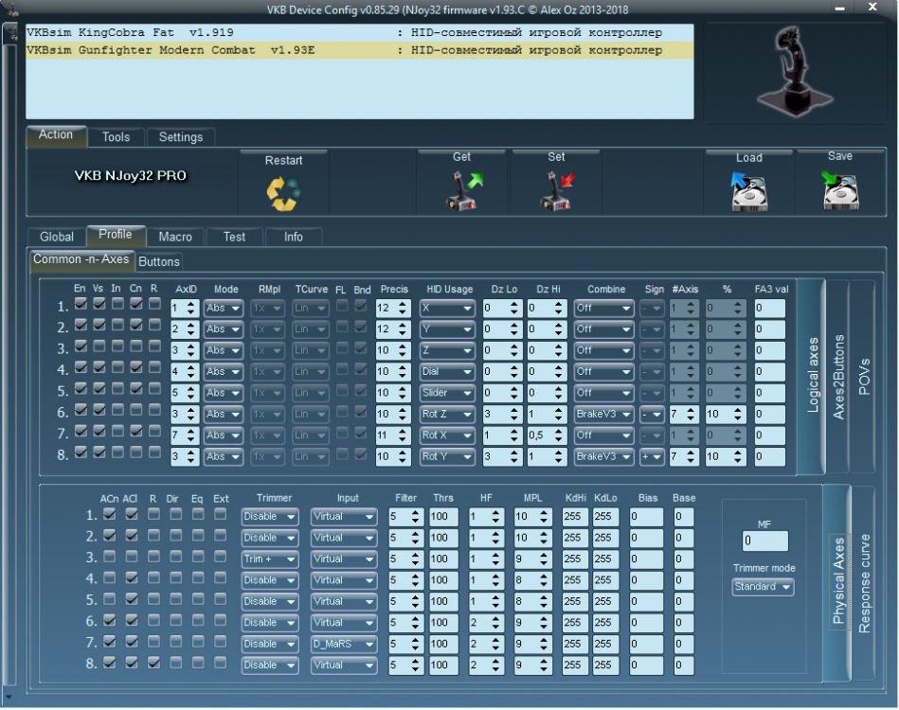The height and width of the screenshot is (710, 899).
Task: Open the POVs vertical tab
Action: [x=863, y=377]
